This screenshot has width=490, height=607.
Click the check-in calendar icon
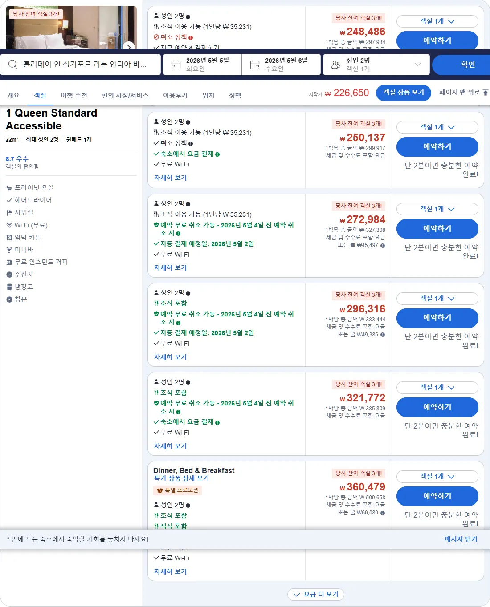(x=176, y=65)
